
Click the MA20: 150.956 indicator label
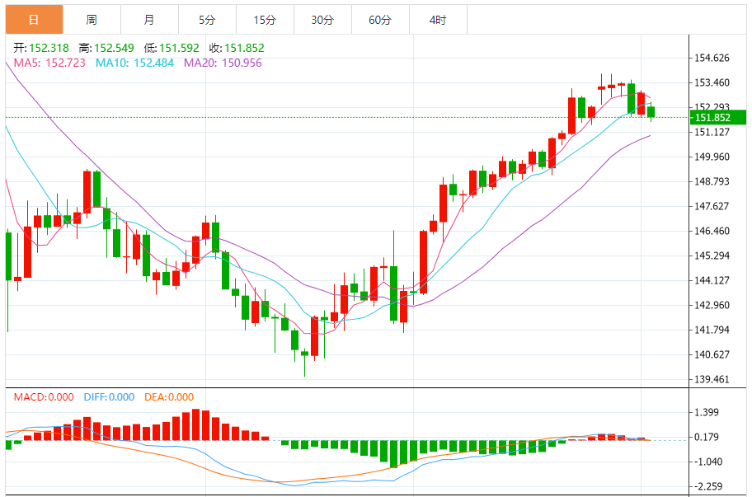(x=223, y=63)
